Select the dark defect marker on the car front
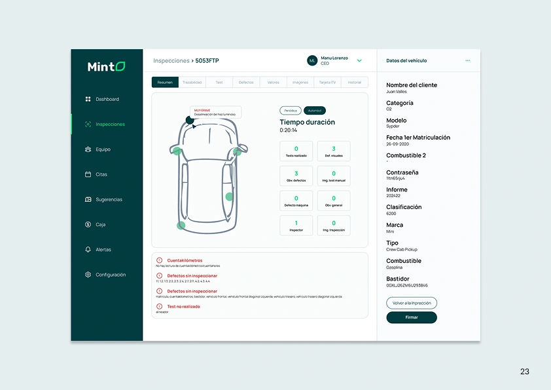The height and width of the screenshot is (390, 551). pyautogui.click(x=190, y=120)
